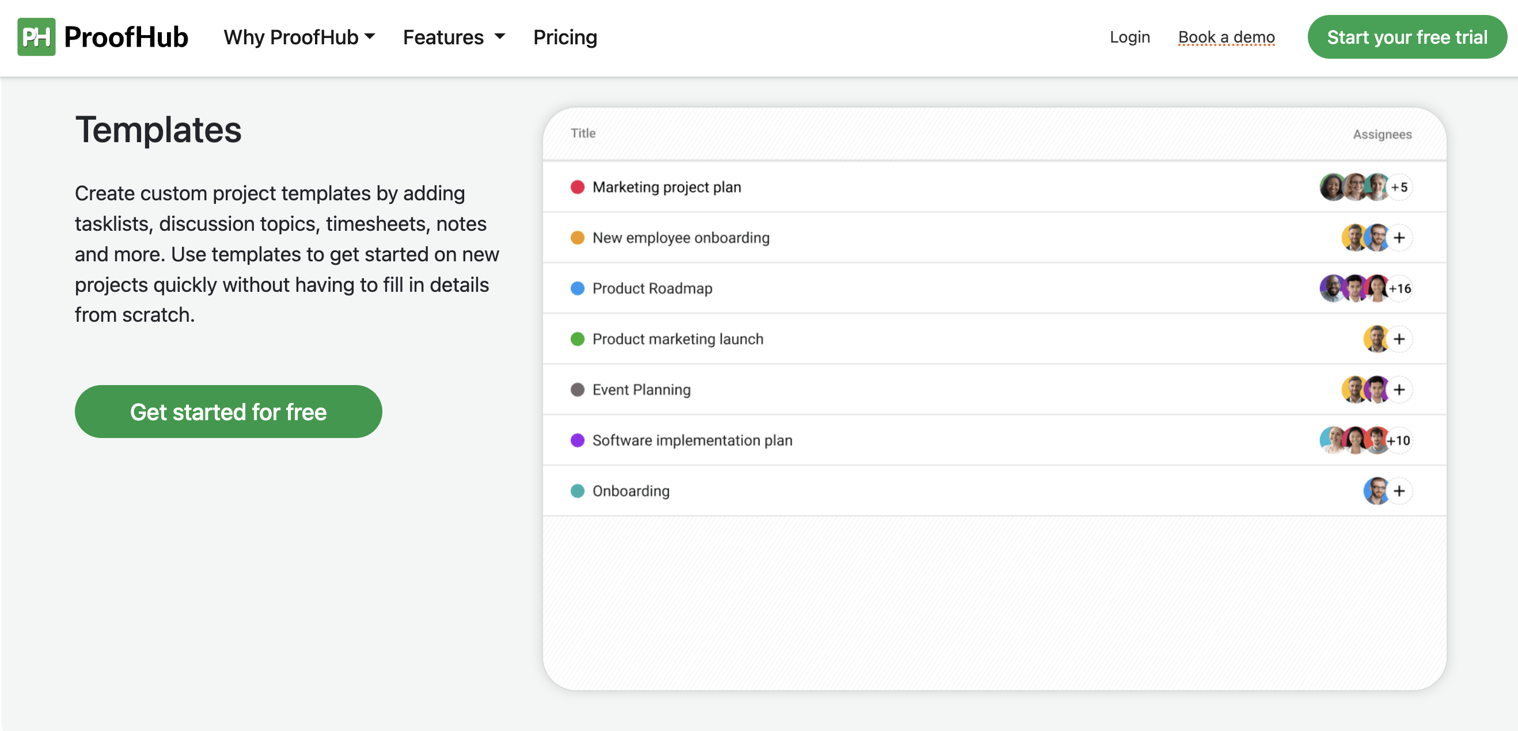Click the avatar on Product marketing launch

(x=1376, y=339)
